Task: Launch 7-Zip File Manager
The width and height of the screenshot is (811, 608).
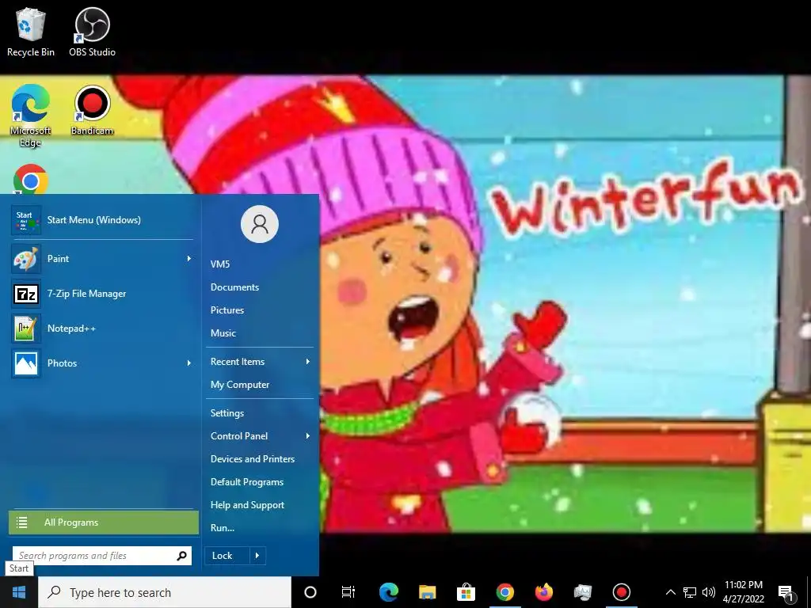Action: [102, 294]
